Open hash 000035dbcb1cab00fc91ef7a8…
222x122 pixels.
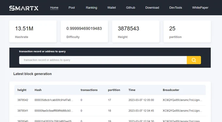(54, 100)
